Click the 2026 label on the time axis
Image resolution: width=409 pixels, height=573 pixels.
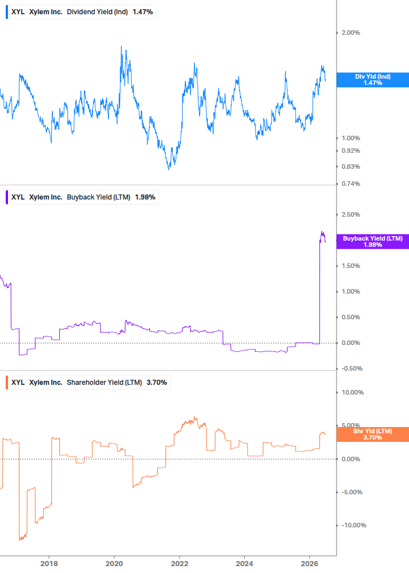pos(309,563)
